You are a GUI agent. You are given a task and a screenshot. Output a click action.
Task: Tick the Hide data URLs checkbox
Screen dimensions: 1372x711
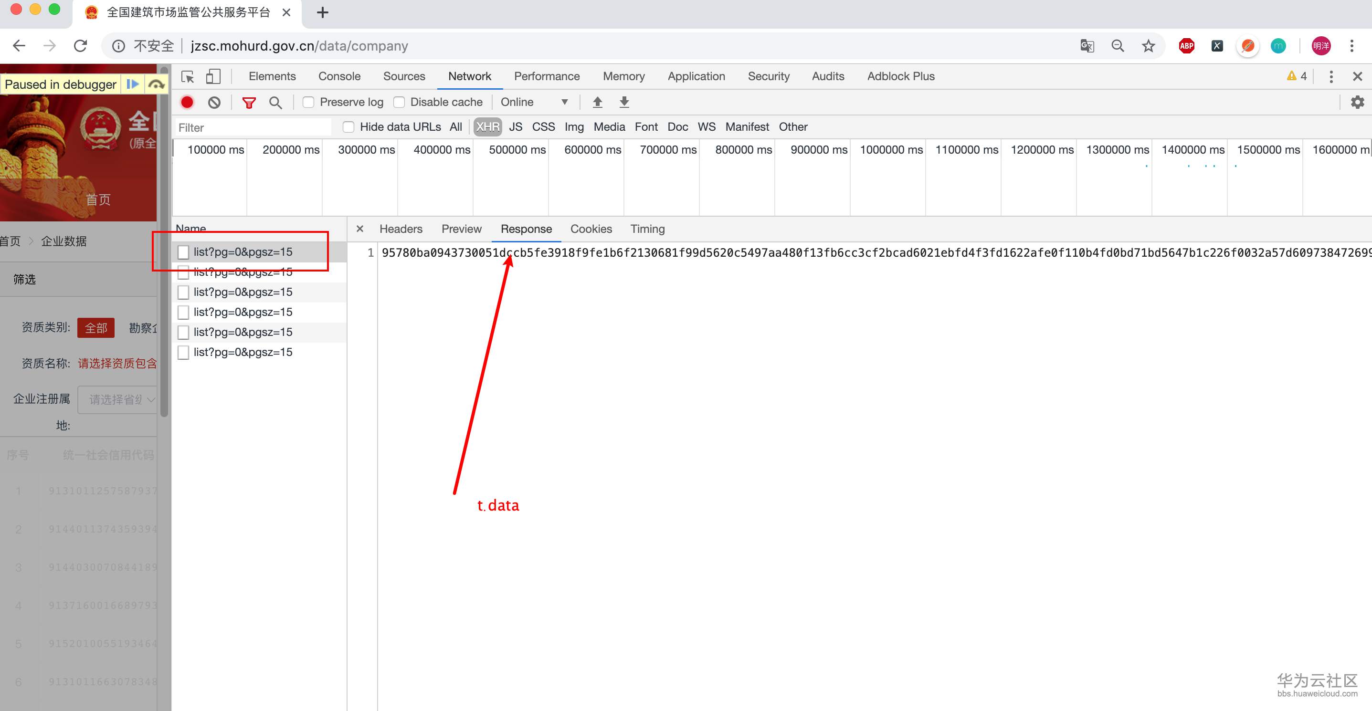tap(348, 127)
